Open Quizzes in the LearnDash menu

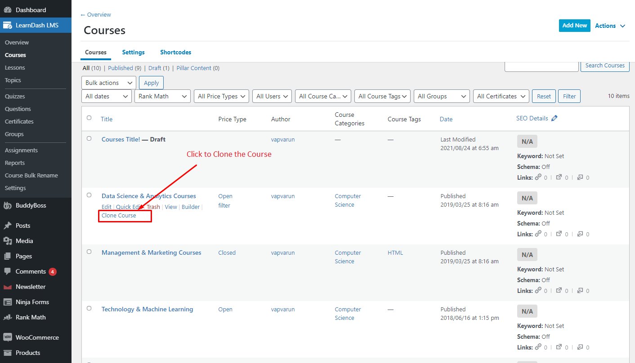[x=15, y=96]
